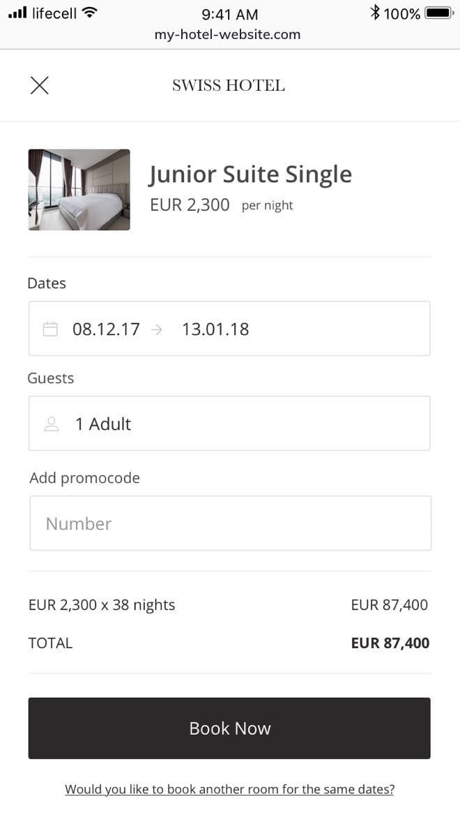This screenshot has width=460, height=822.
Task: Open the Guests selector showing 1 Adult
Action: point(103,423)
